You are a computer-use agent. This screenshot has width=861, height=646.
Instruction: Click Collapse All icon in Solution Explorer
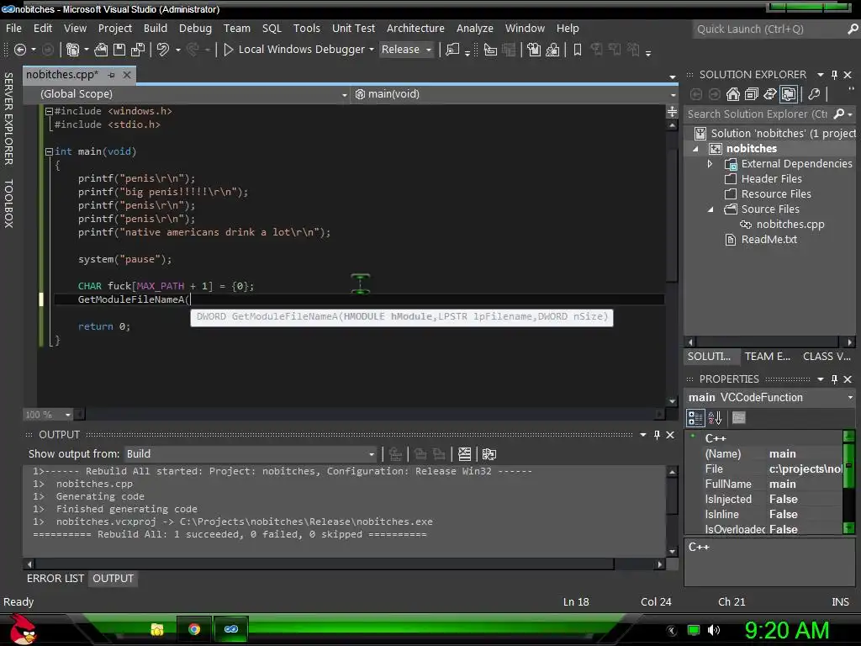point(751,94)
